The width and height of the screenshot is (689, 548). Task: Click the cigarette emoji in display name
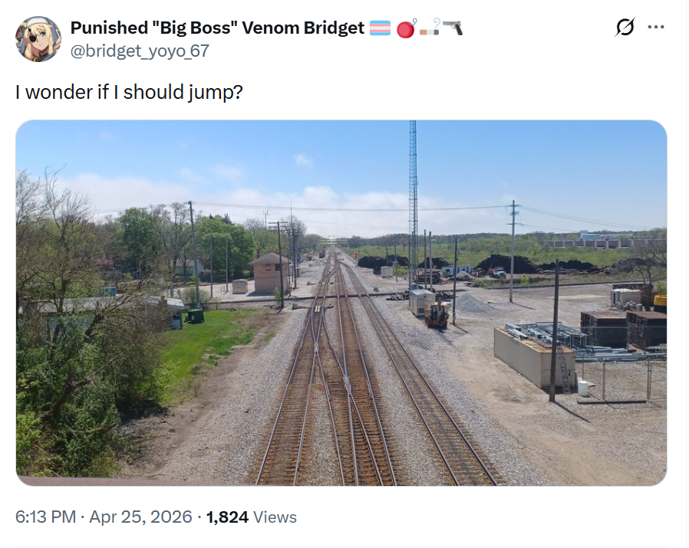pyautogui.click(x=430, y=28)
